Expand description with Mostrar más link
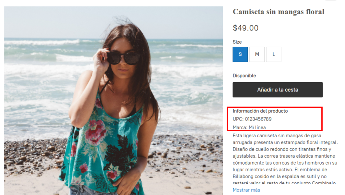 [246, 190]
